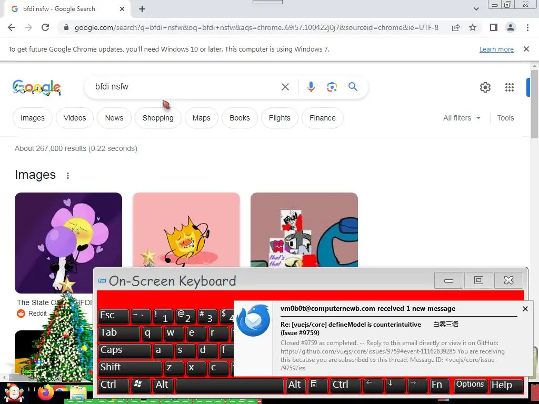Open the Google apps grid

click(x=510, y=87)
